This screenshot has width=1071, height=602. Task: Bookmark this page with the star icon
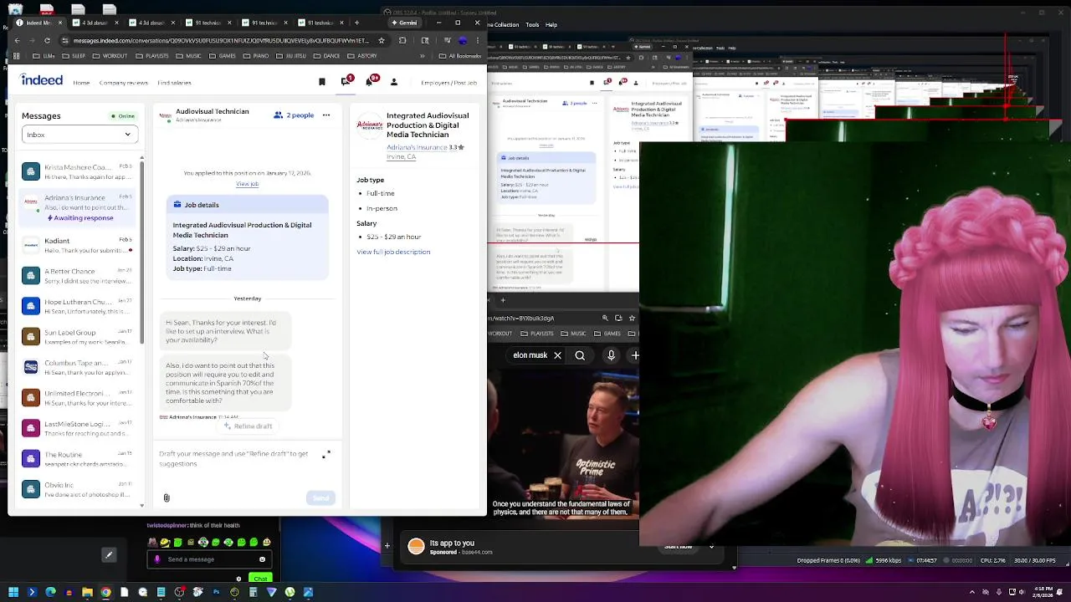382,40
